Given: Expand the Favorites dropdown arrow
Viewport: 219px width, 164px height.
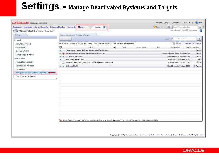Looking at the screenshot, I should pos(164,27).
